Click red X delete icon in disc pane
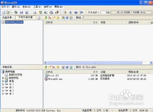 click(50, 18)
